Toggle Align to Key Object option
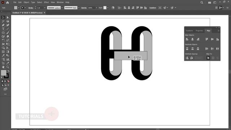 (x=218, y=58)
